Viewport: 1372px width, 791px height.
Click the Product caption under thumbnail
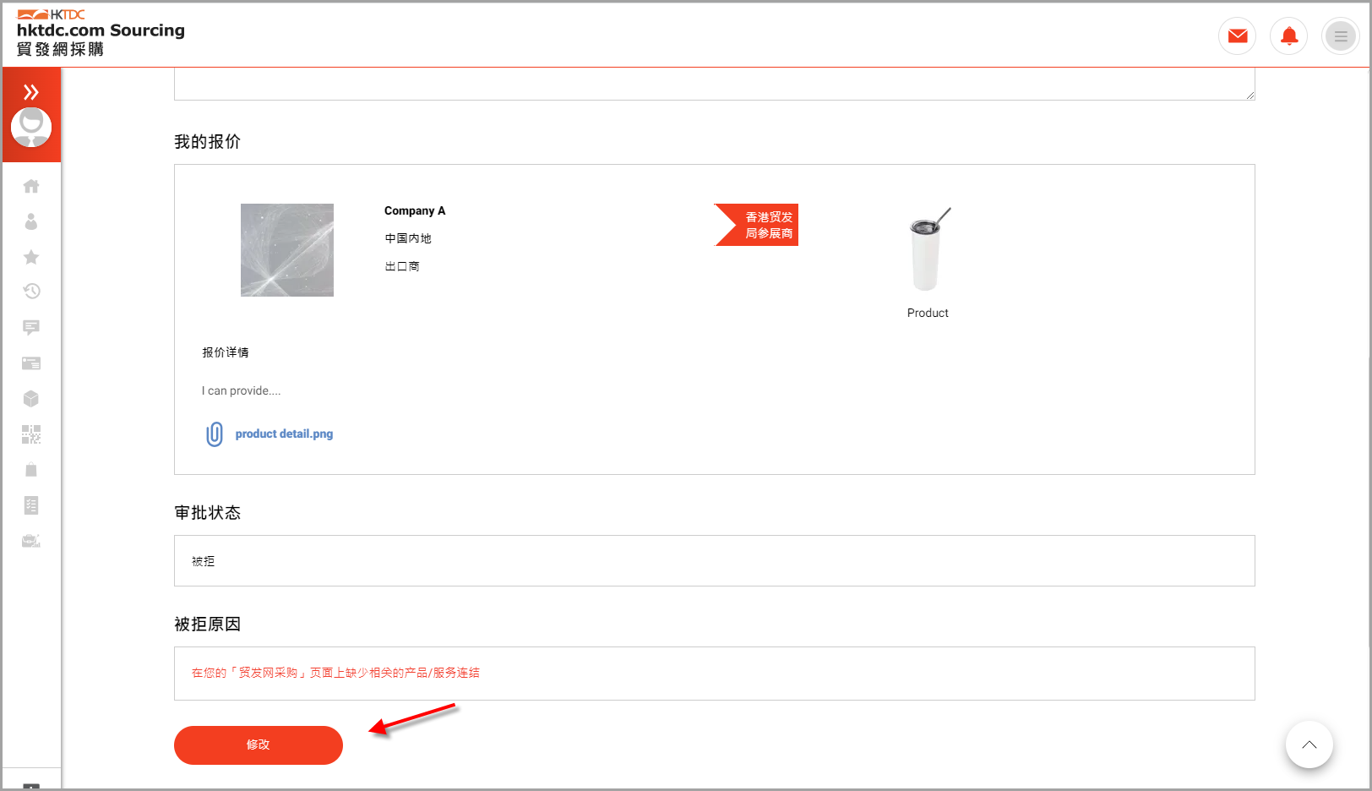tap(928, 314)
